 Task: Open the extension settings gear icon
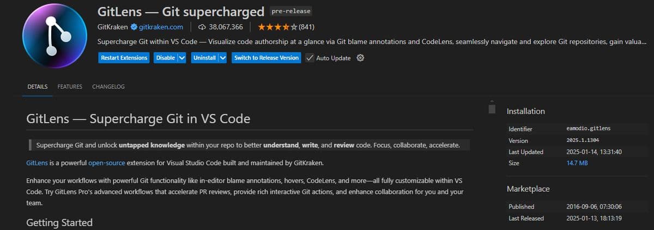(x=360, y=58)
